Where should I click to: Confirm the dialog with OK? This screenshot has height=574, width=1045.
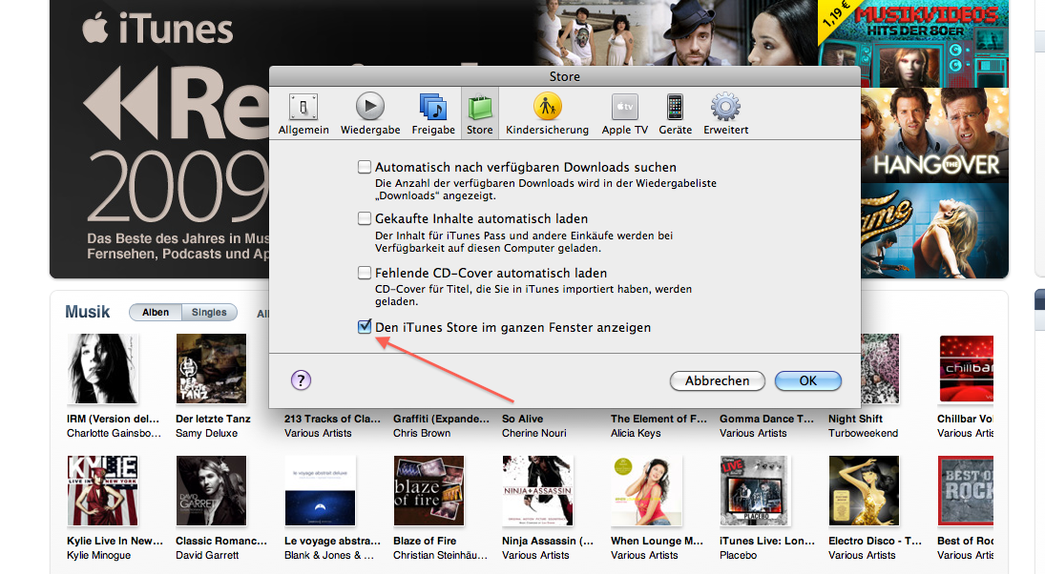(x=807, y=380)
